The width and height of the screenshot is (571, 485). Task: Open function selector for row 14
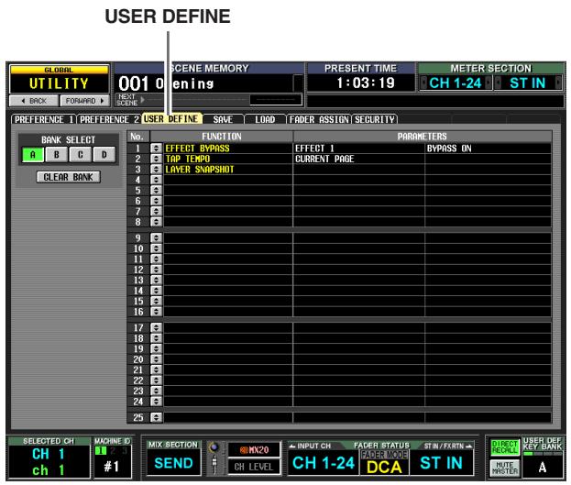(156, 291)
